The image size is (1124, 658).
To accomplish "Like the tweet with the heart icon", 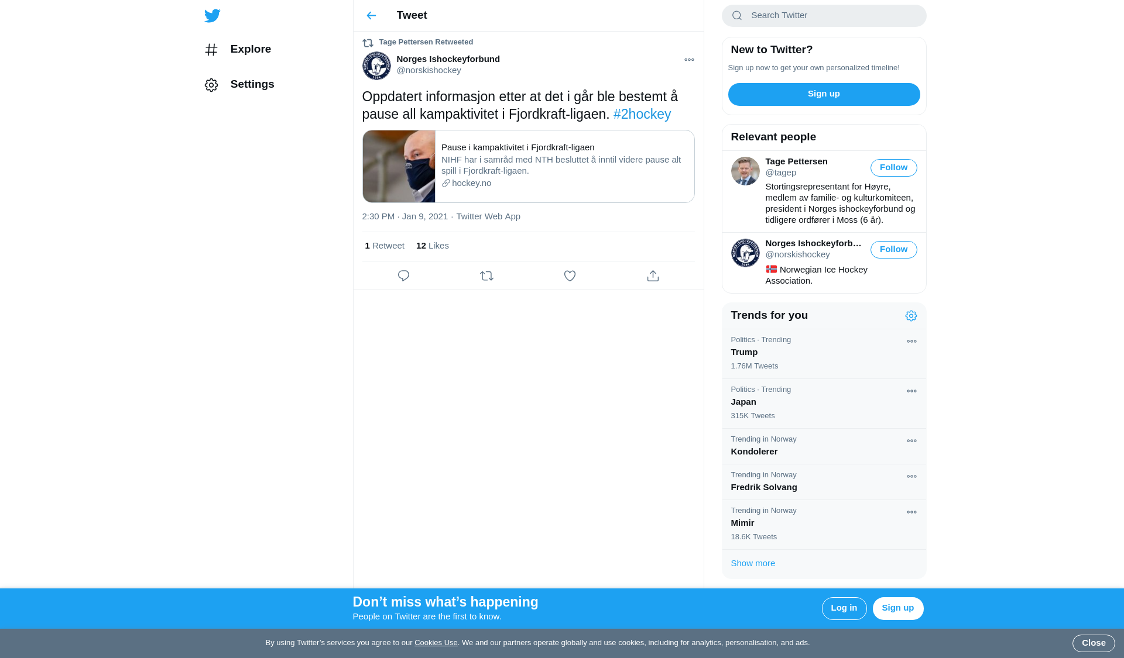I will point(570,275).
